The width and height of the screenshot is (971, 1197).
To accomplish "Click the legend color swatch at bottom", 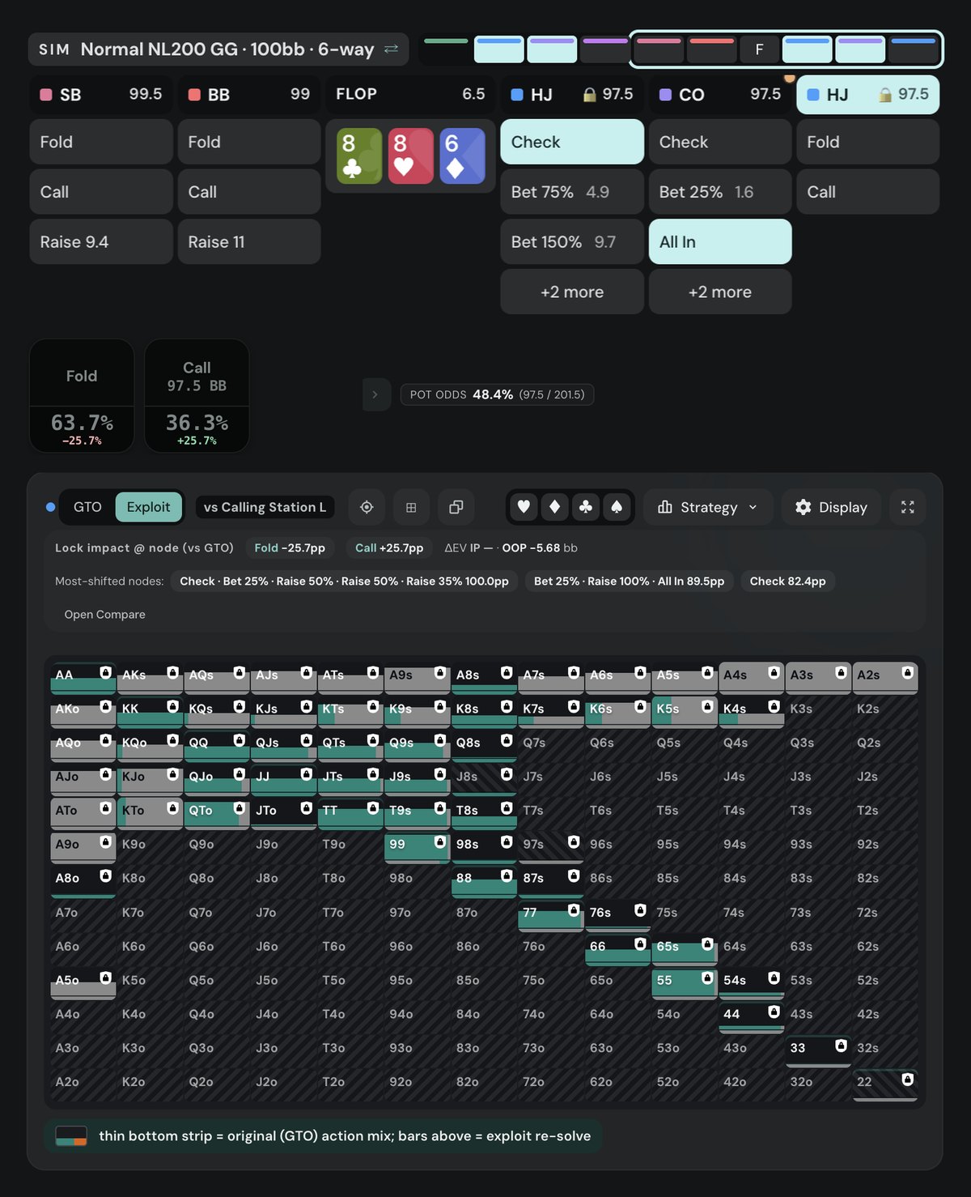I will pos(71,1136).
